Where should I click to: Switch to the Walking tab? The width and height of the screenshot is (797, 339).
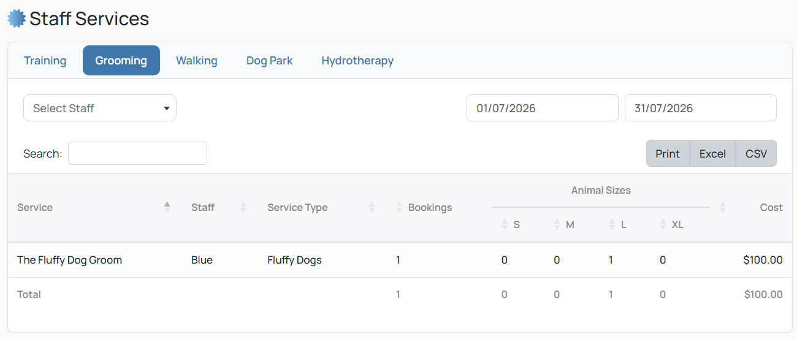[x=197, y=61]
